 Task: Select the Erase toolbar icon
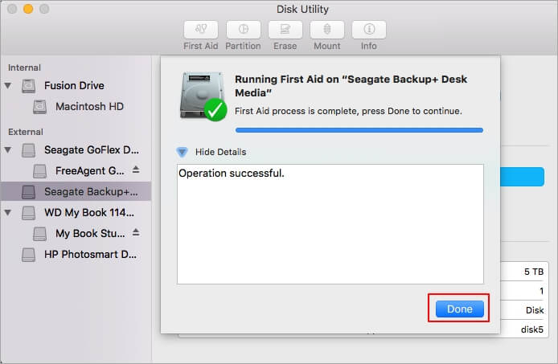pos(284,30)
